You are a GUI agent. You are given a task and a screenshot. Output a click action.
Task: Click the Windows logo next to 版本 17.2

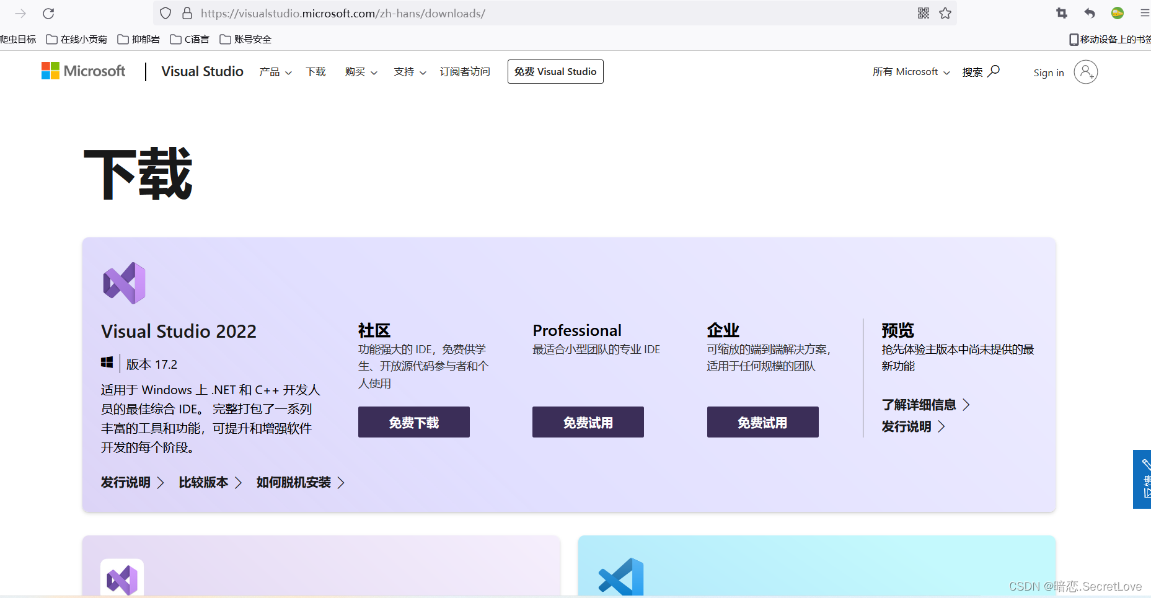[107, 363]
